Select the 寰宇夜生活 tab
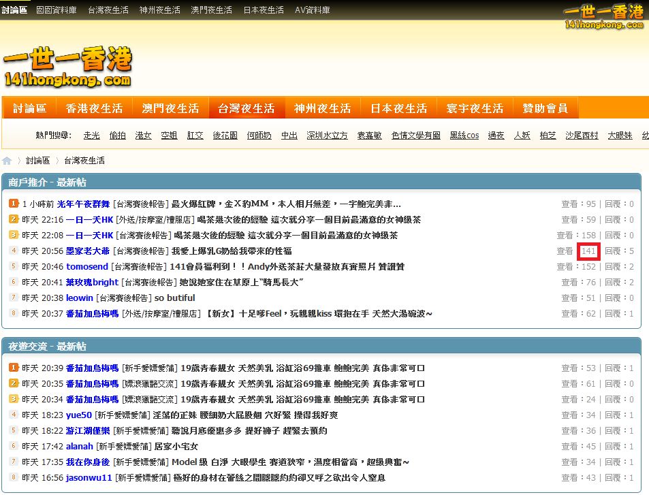This screenshot has width=649, height=495. point(475,108)
